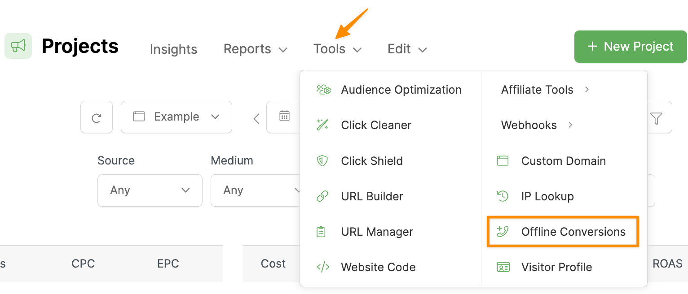Viewport: 688px width, 294px height.
Task: Click the Click Cleaner wand icon
Action: [x=322, y=125]
